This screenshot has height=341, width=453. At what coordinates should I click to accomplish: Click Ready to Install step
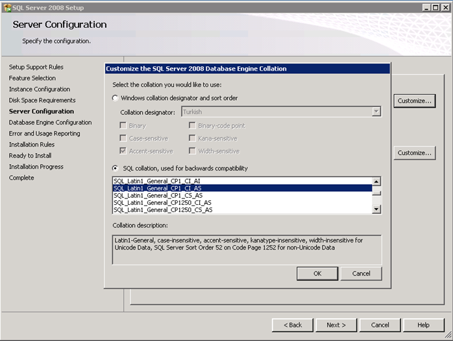[30, 156]
